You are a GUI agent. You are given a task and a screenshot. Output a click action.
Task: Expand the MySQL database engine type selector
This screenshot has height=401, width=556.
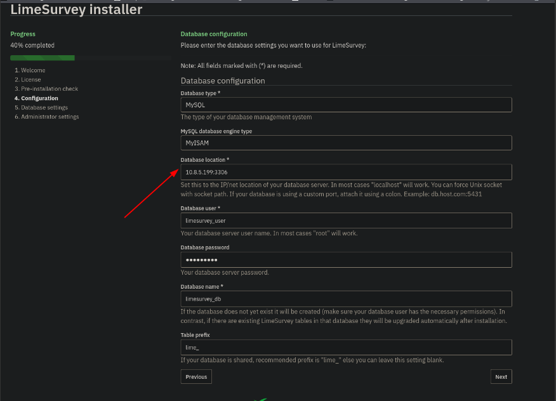(346, 143)
